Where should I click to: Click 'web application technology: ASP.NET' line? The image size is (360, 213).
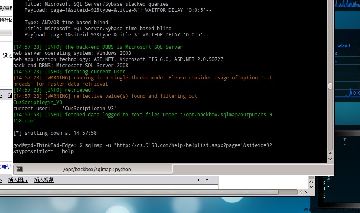pyautogui.click(x=118, y=59)
